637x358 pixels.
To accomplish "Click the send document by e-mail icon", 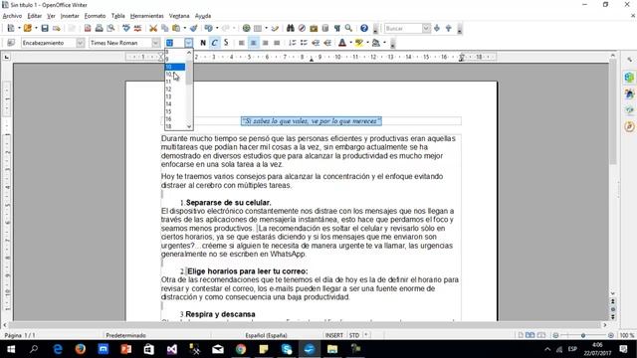I will point(57,28).
